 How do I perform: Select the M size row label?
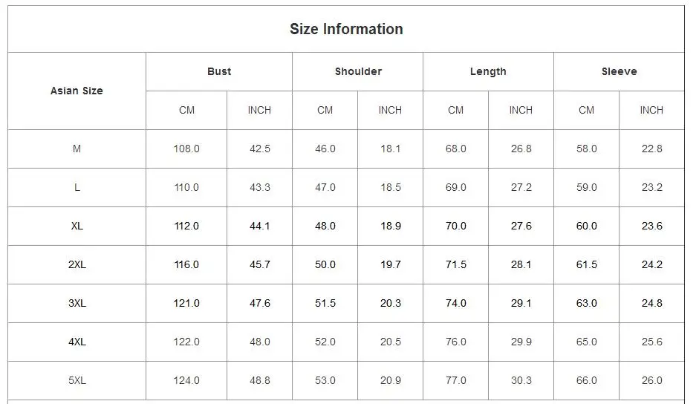click(x=77, y=149)
